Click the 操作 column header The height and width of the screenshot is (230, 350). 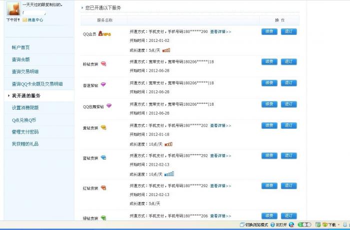tap(279, 20)
